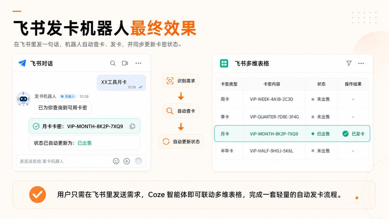The height and width of the screenshot is (219, 389).
Task: Click the 操作结果 column header
Action: click(353, 84)
